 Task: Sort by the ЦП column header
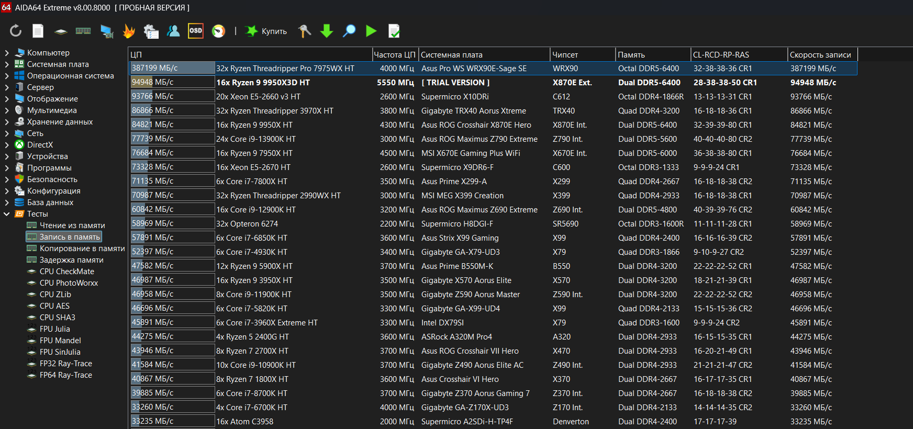click(x=250, y=54)
